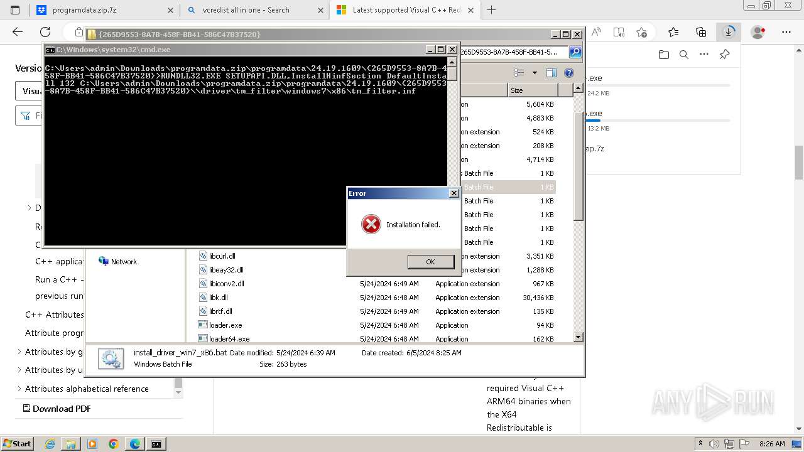The height and width of the screenshot is (452, 804).
Task: Click Explorer search magnifier button
Action: (575, 52)
